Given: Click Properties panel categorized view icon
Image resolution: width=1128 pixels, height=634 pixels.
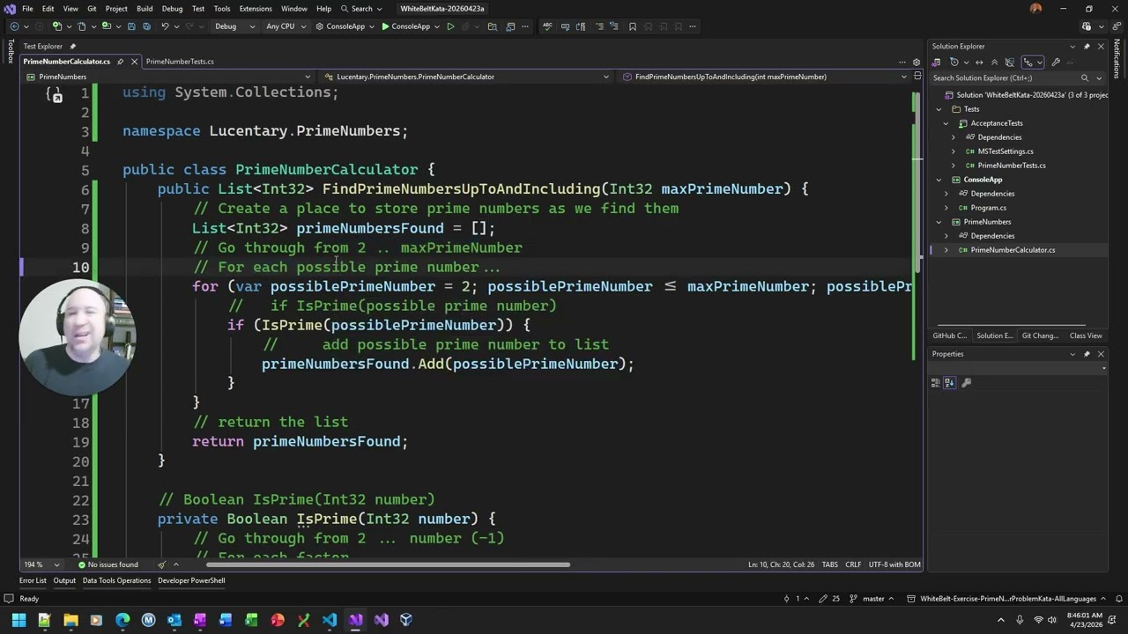Looking at the screenshot, I should [x=936, y=382].
